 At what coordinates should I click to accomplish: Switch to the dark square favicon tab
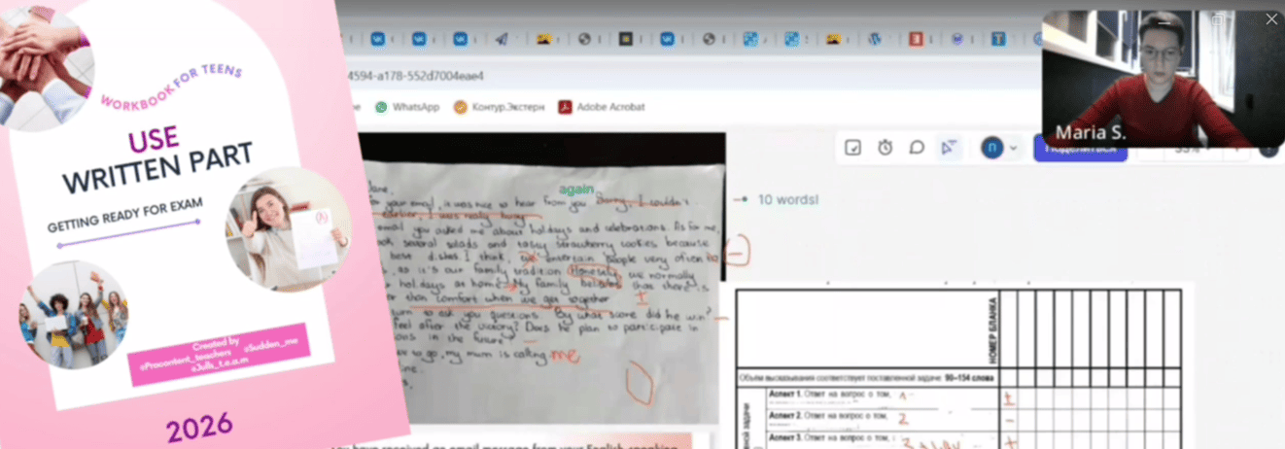[x=626, y=40]
